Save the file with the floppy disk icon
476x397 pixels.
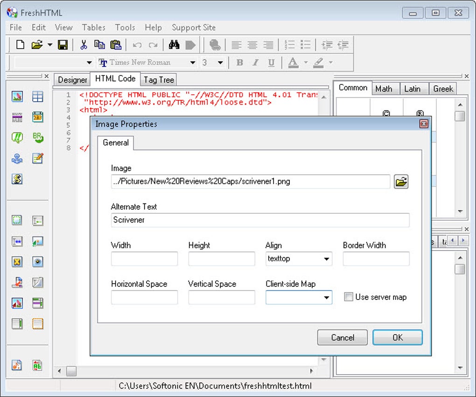coord(63,45)
